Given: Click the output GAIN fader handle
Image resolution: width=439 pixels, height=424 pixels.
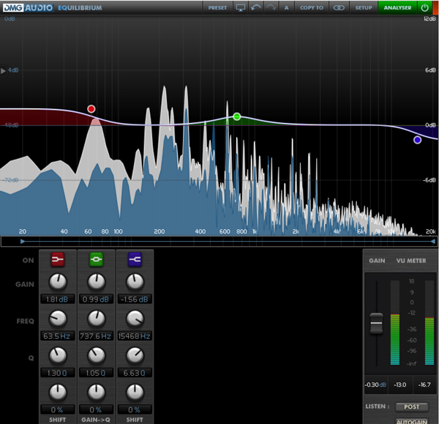Looking at the screenshot, I should pyautogui.click(x=376, y=321).
